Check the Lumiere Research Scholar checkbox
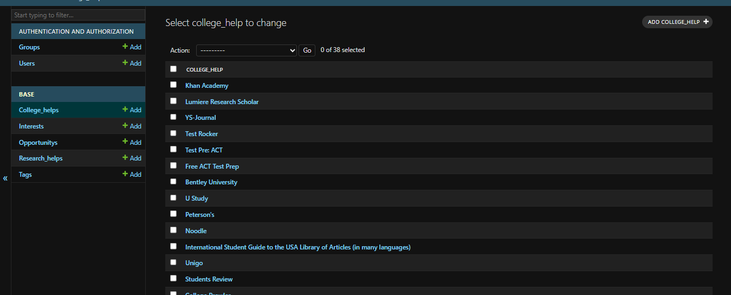The width and height of the screenshot is (731, 295). (173, 101)
